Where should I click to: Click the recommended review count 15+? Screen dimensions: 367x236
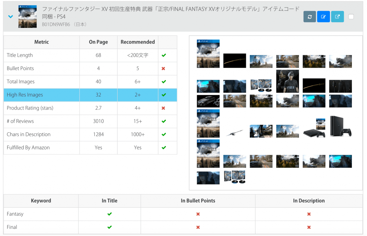pos(138,121)
